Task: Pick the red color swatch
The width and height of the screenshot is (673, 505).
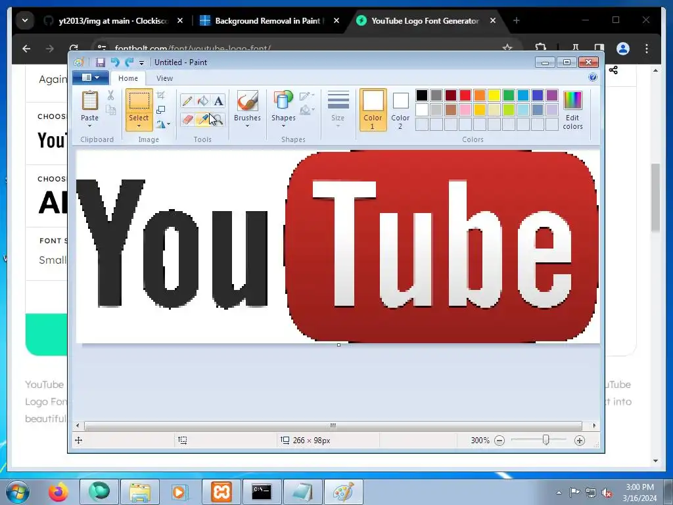Action: (x=465, y=95)
